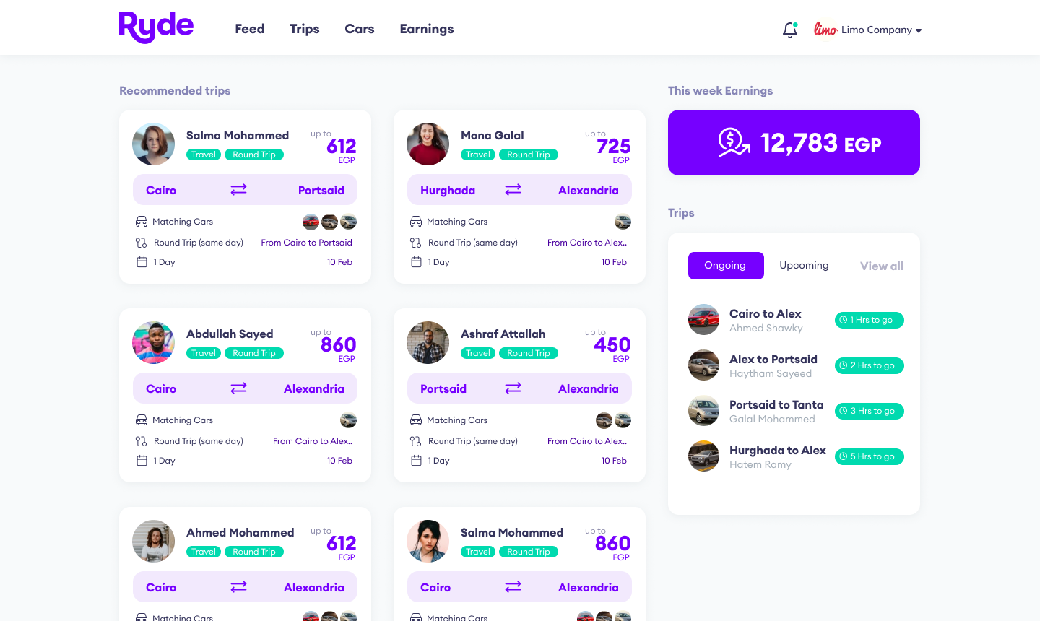Image resolution: width=1040 pixels, height=621 pixels.
Task: Toggle the Round Trip tag on Mona Galal's card
Action: (x=529, y=155)
